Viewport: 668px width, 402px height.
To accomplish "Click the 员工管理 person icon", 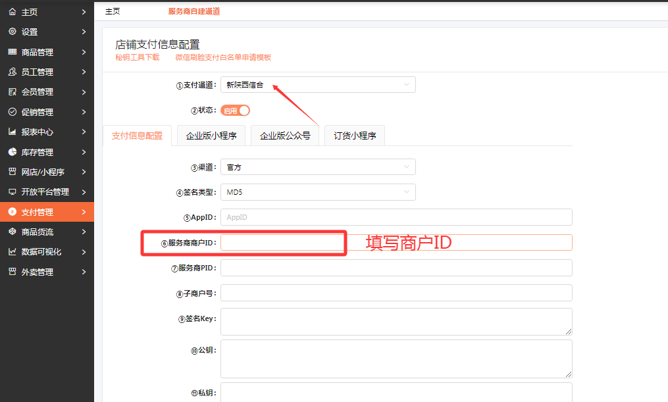I will [x=12, y=72].
